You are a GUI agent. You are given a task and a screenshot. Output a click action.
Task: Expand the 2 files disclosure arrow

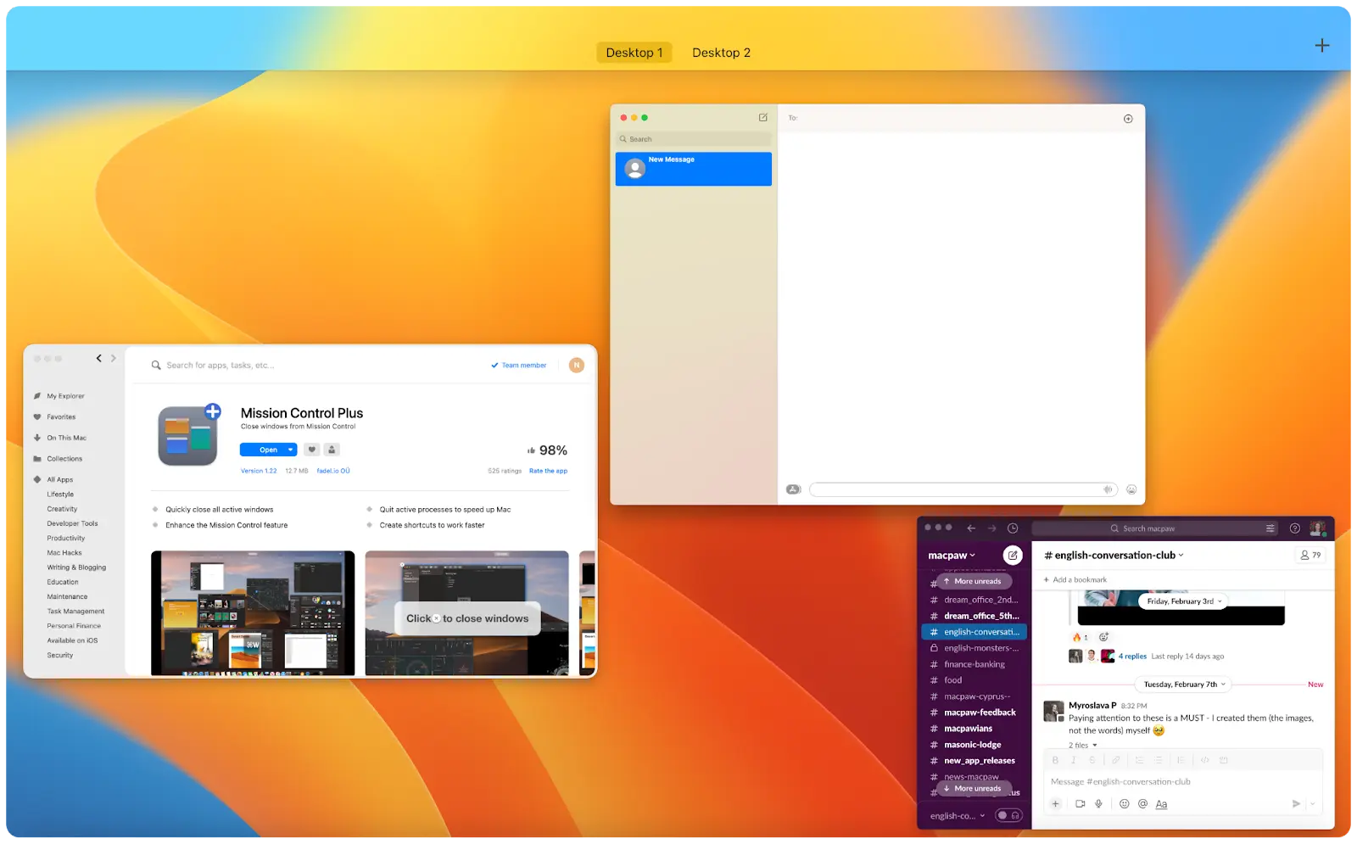click(1095, 746)
